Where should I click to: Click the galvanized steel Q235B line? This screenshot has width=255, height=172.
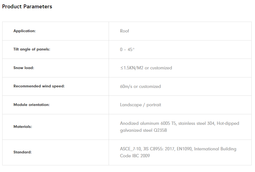pos(143,130)
